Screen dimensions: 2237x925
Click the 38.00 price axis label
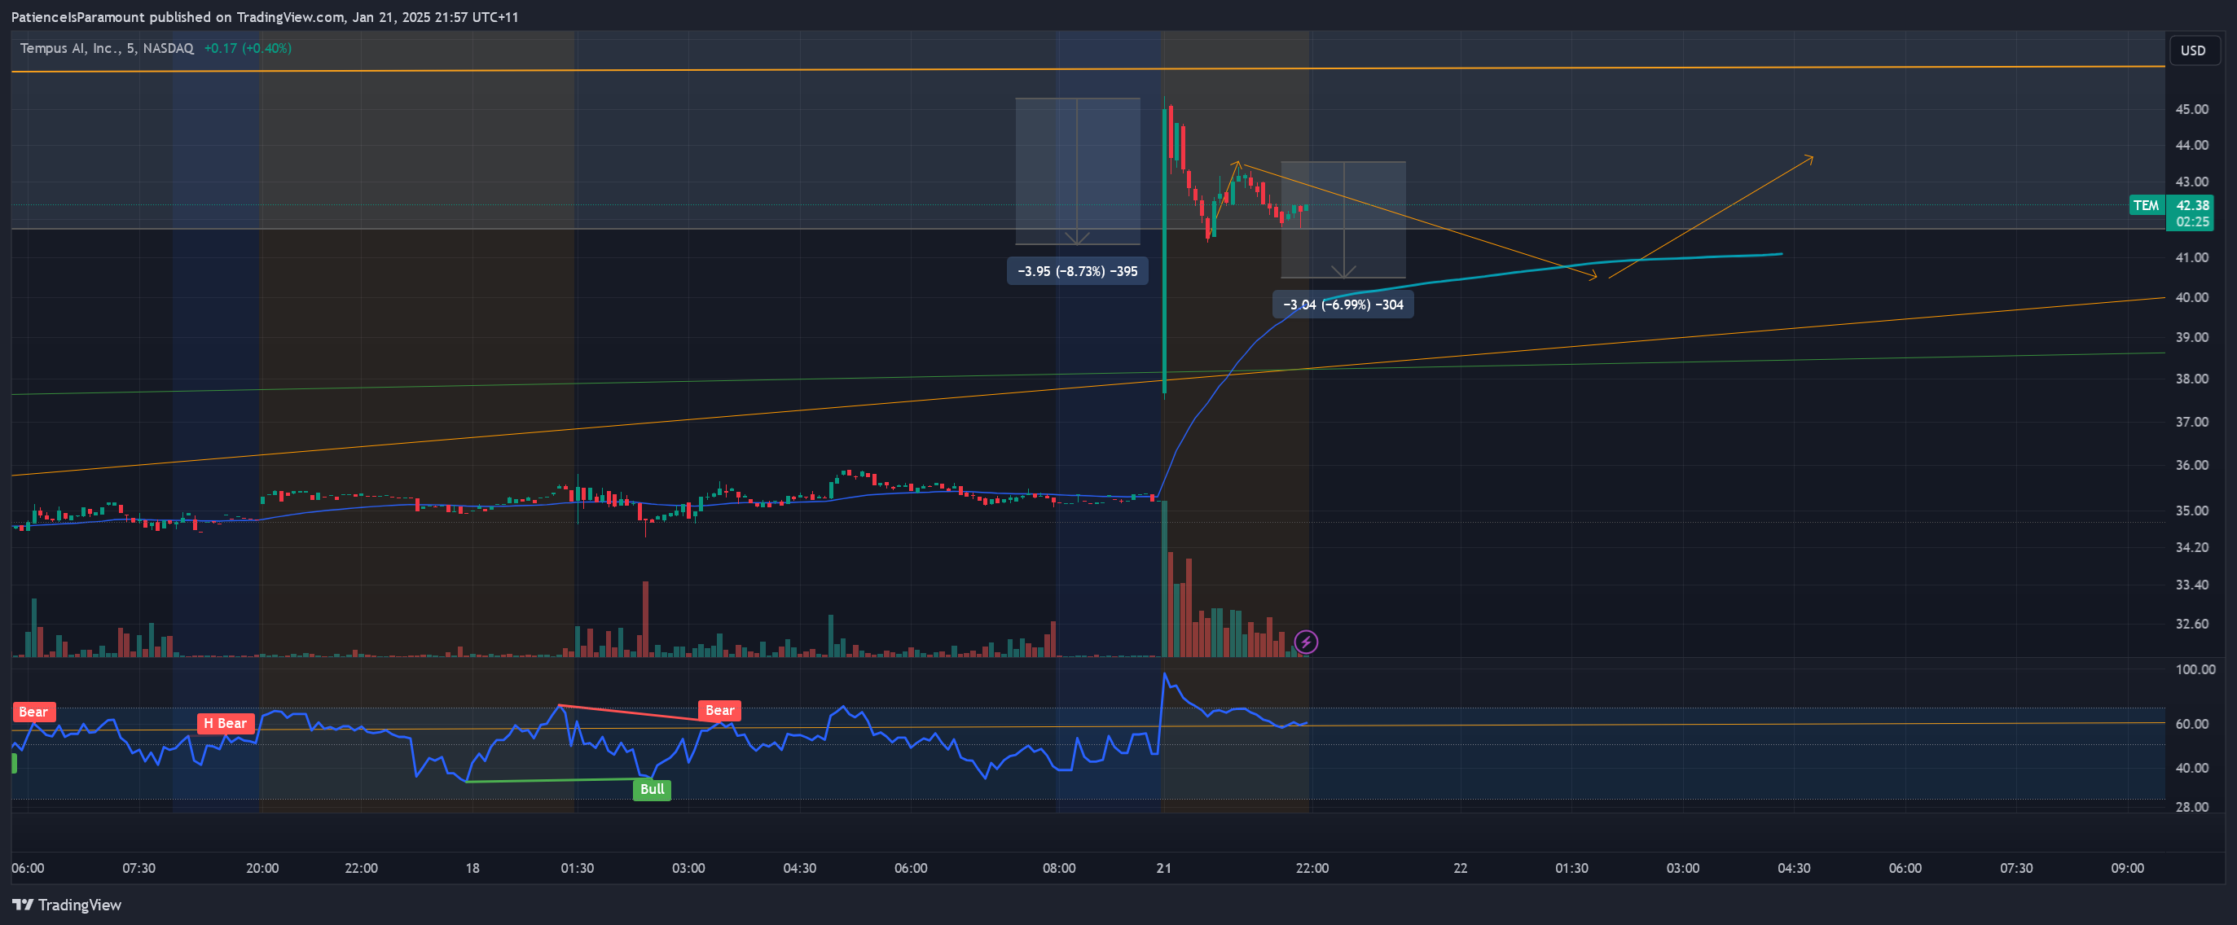pyautogui.click(x=2191, y=379)
